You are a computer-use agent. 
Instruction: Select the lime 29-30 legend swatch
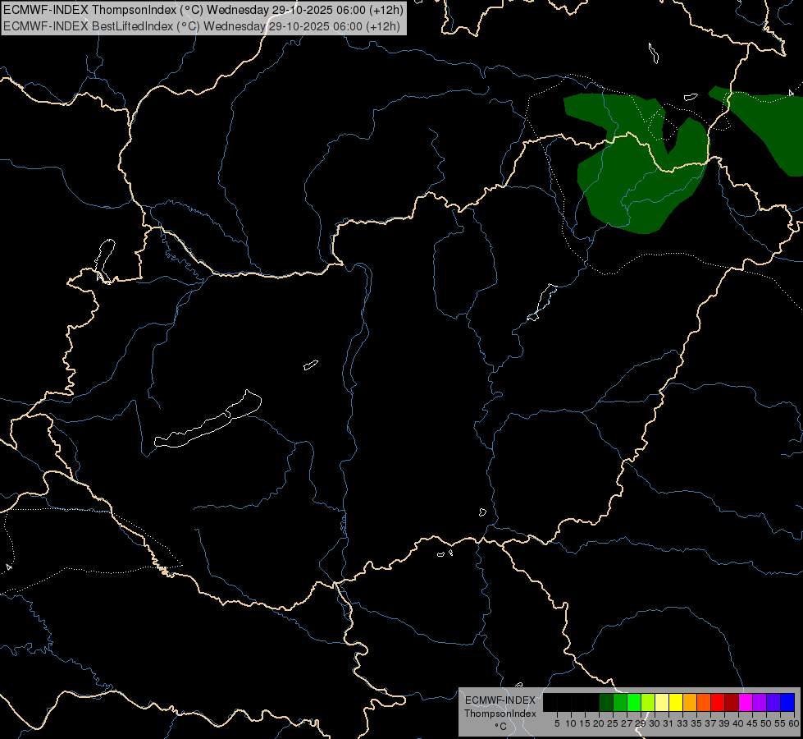tap(648, 703)
